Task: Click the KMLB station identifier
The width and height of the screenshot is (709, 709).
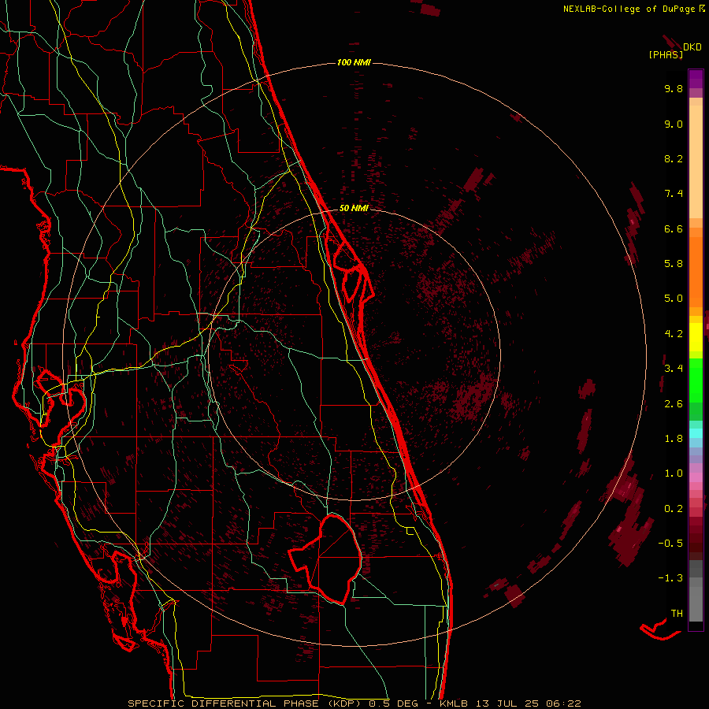Action: pyautogui.click(x=454, y=703)
